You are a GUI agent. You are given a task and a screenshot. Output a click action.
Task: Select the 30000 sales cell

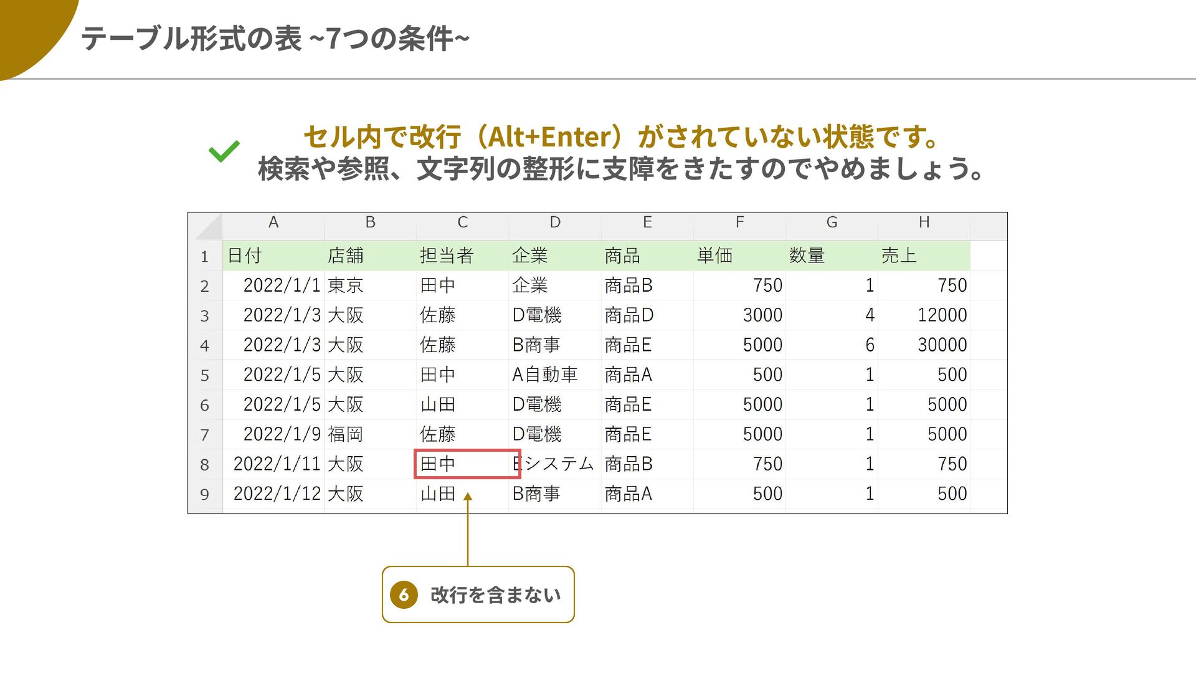tap(924, 345)
